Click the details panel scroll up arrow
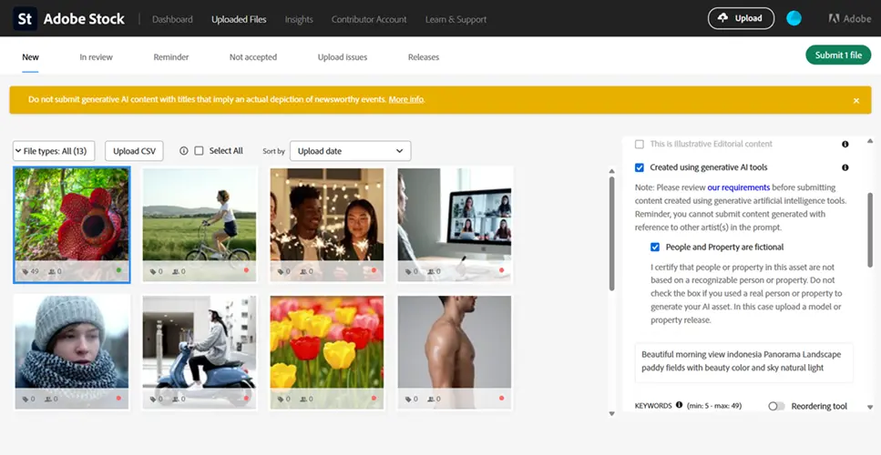Image resolution: width=881 pixels, height=455 pixels. point(870,141)
